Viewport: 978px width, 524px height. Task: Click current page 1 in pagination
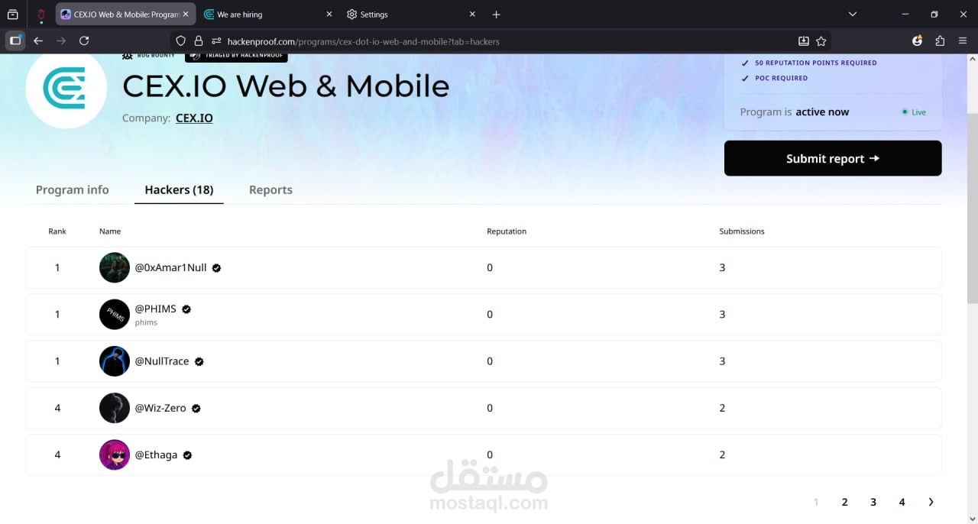[x=816, y=502]
